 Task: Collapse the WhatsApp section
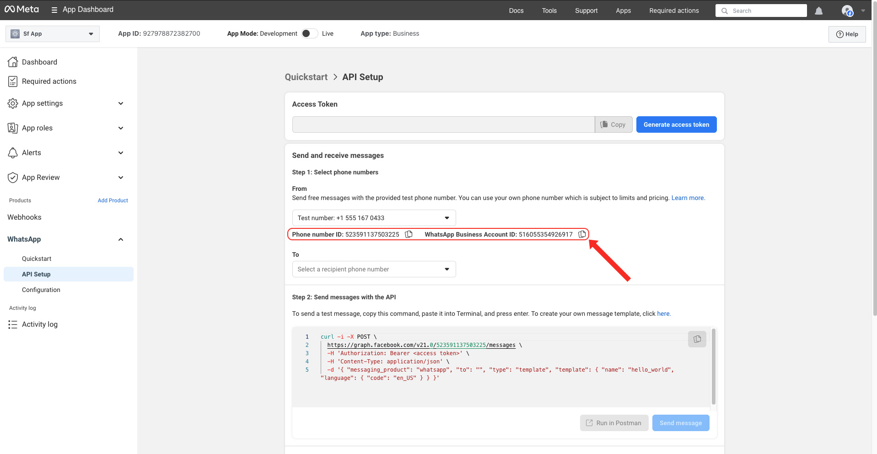(121, 239)
